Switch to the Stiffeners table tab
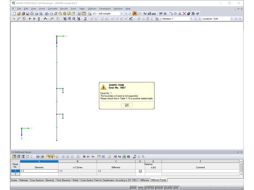This screenshot has height=190, width=254. point(144,180)
